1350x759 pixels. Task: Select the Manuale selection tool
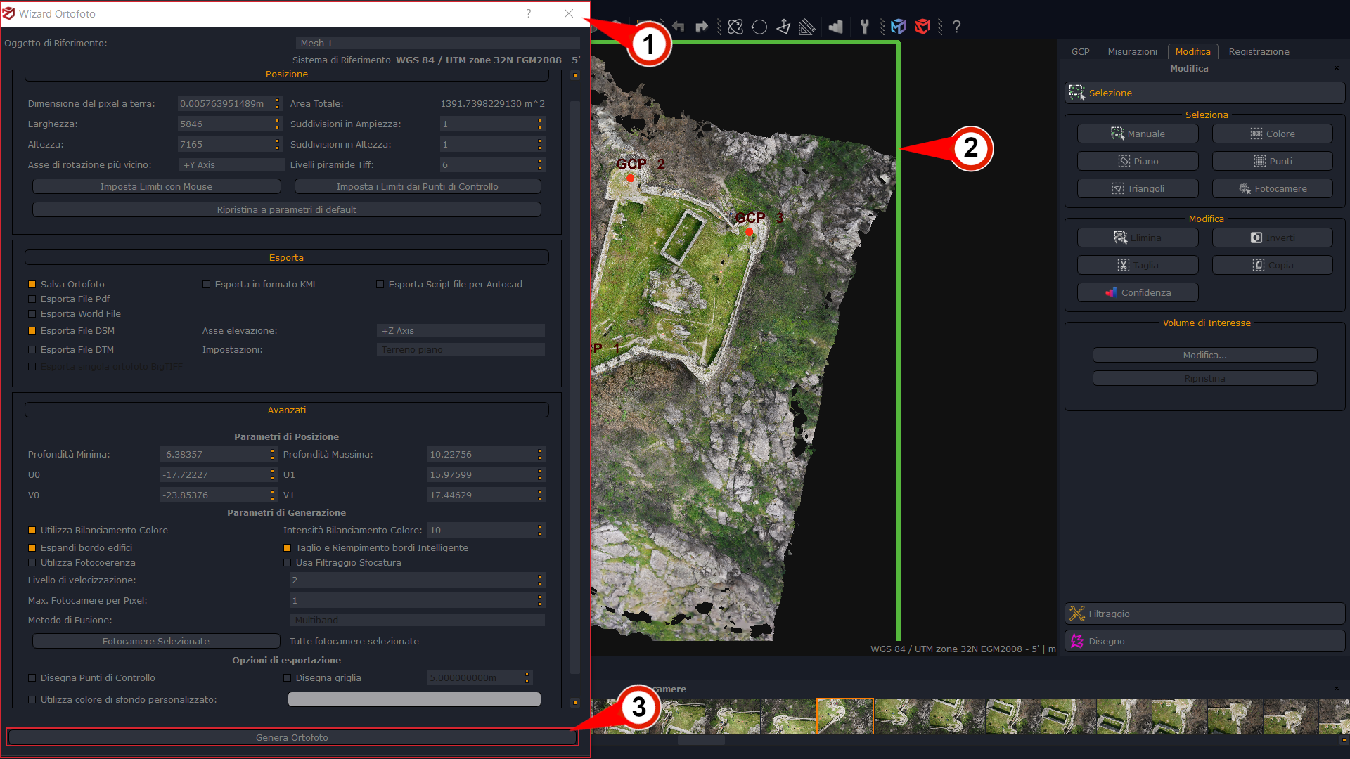pyautogui.click(x=1137, y=134)
